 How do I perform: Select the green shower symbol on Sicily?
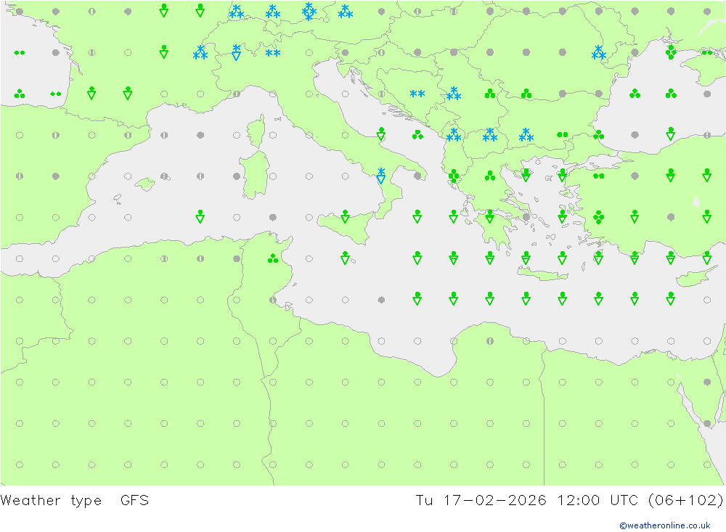click(345, 216)
